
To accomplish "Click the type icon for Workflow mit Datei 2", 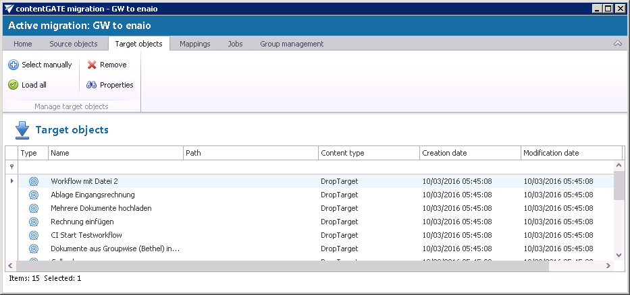I will [x=34, y=182].
